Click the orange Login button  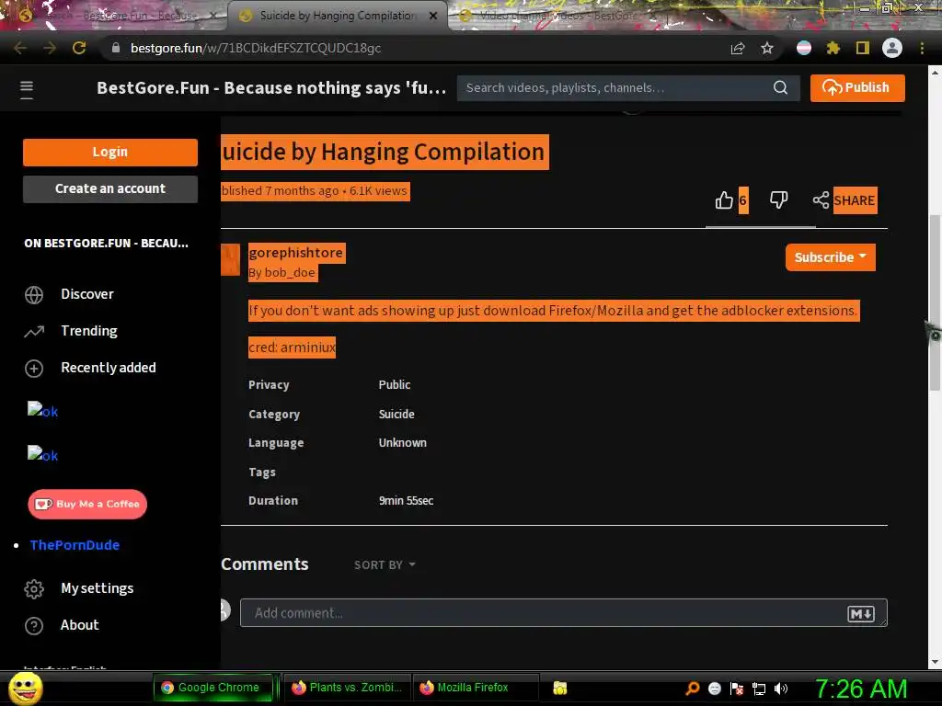click(x=110, y=153)
